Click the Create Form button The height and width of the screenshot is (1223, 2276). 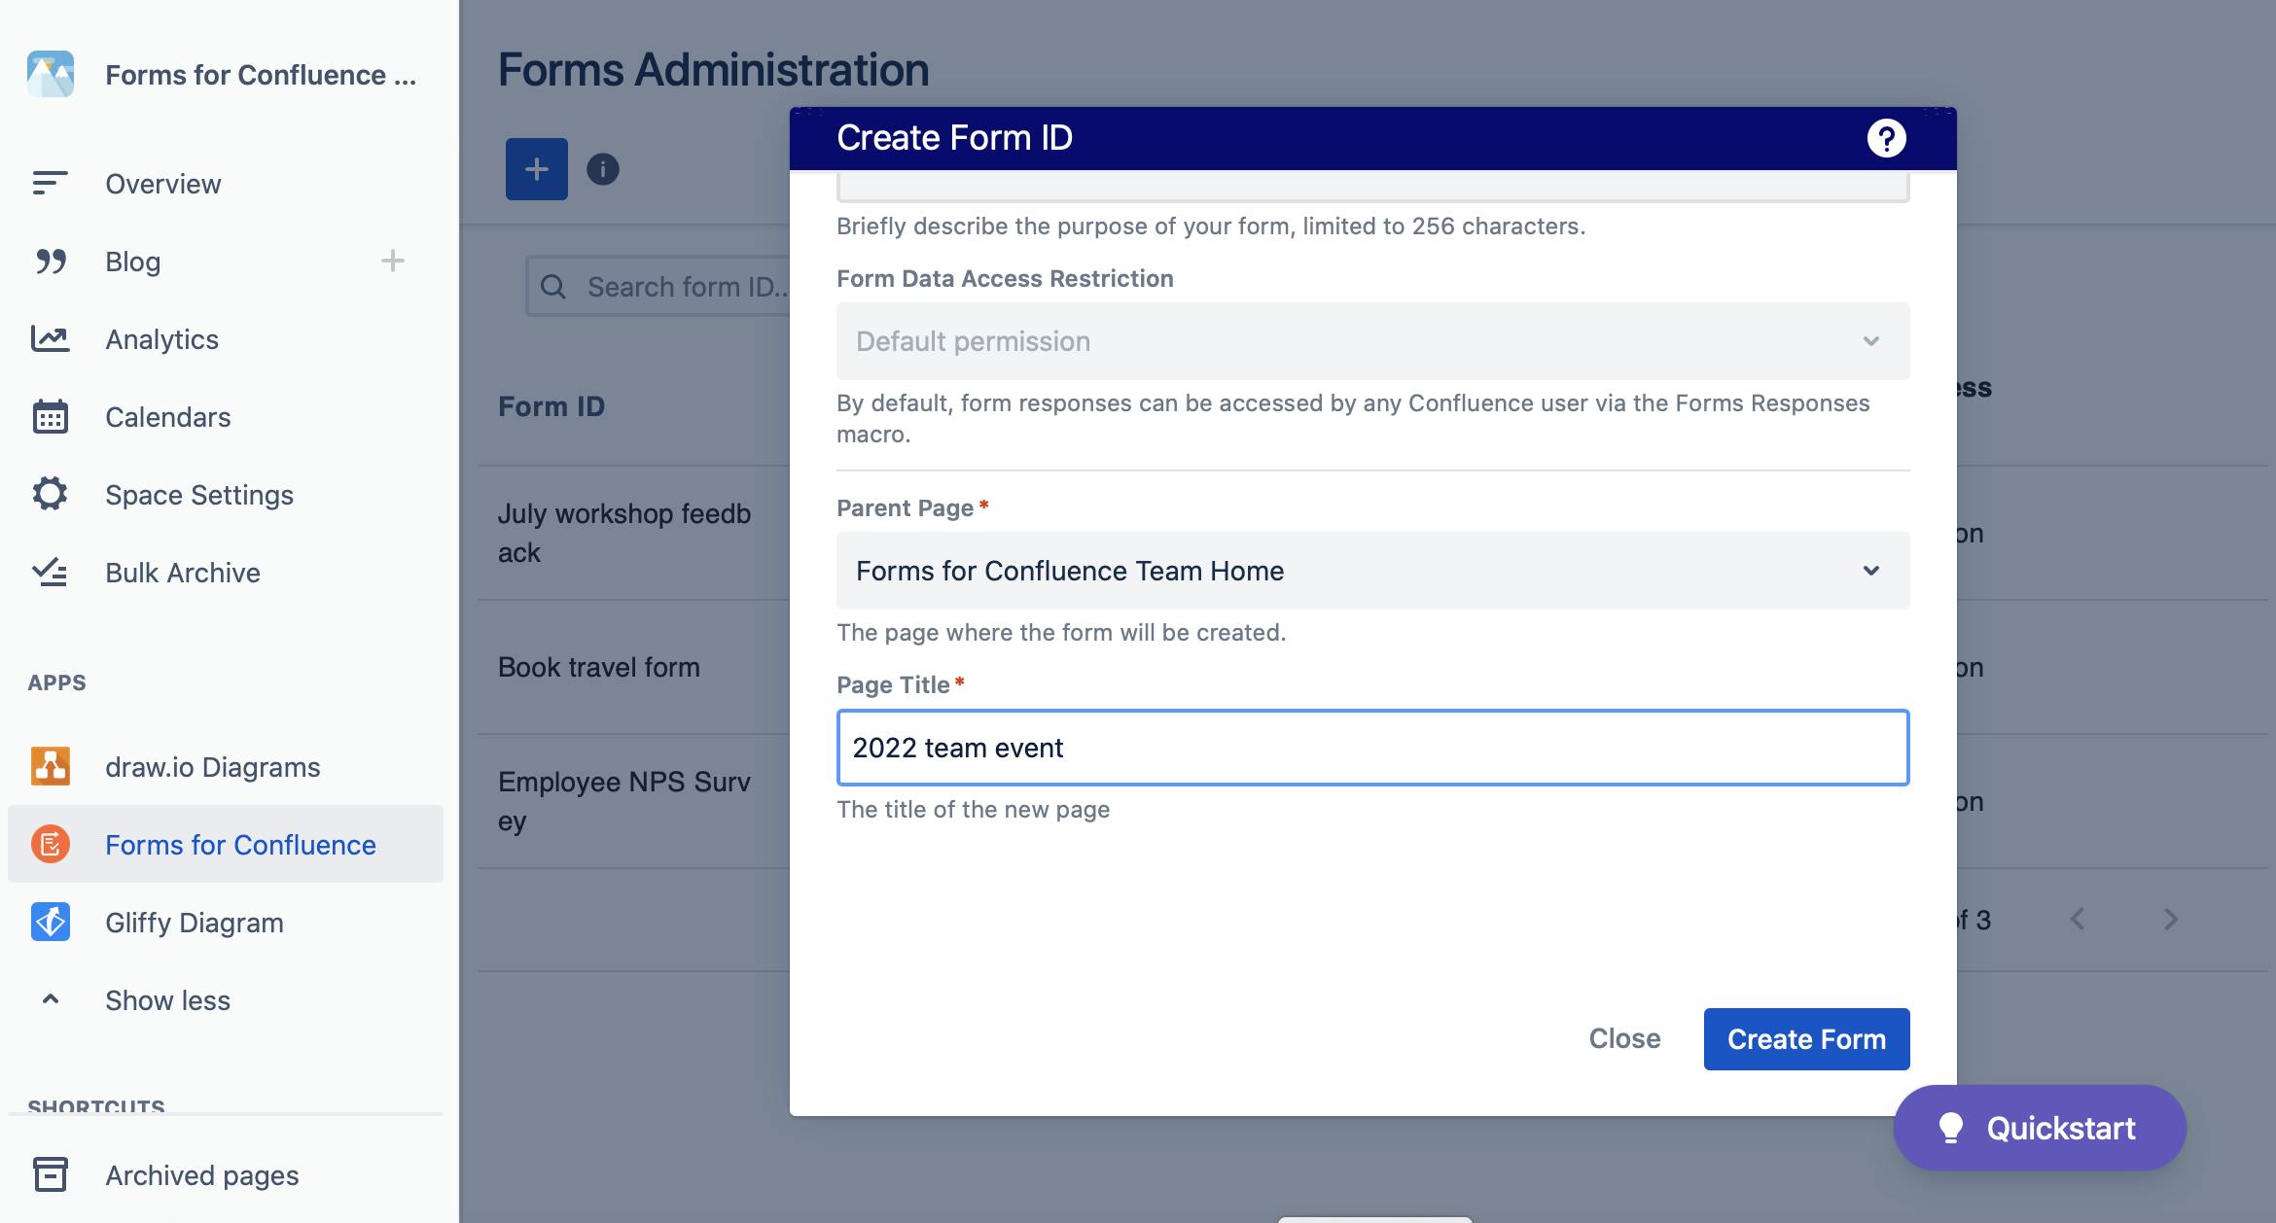(1806, 1038)
